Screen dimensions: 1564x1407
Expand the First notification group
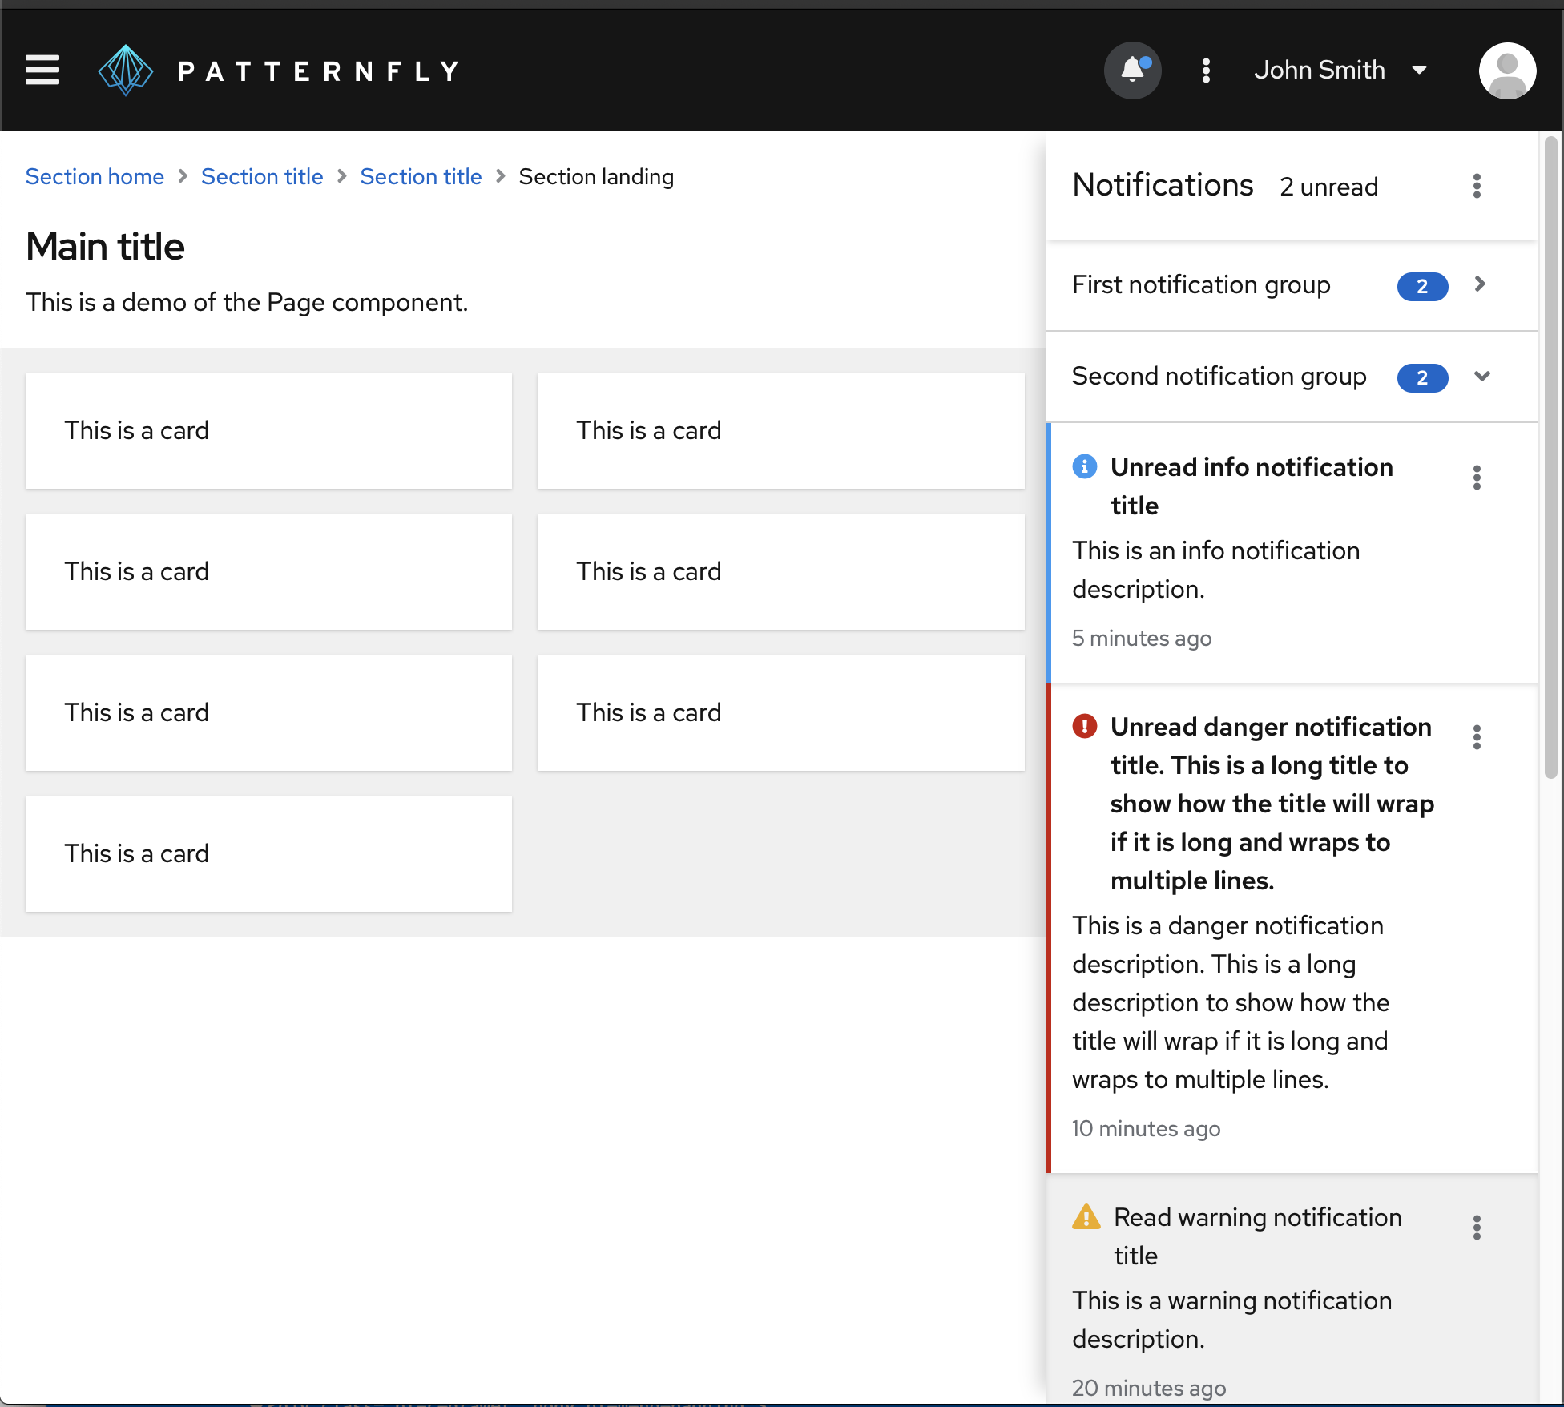(1292, 285)
